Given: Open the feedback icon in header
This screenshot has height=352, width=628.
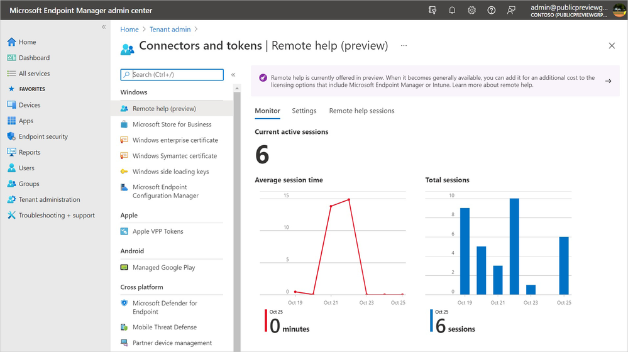Looking at the screenshot, I should coord(511,11).
